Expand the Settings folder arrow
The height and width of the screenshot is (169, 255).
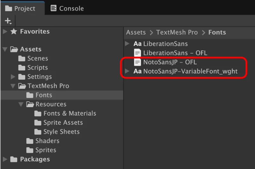tap(13, 77)
